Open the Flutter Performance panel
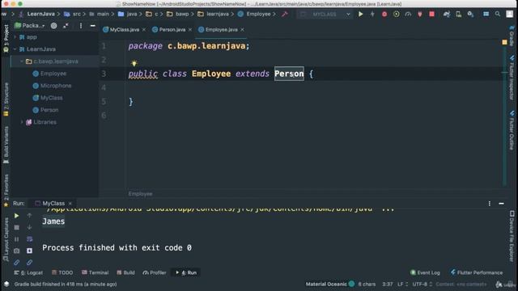 tap(477, 273)
